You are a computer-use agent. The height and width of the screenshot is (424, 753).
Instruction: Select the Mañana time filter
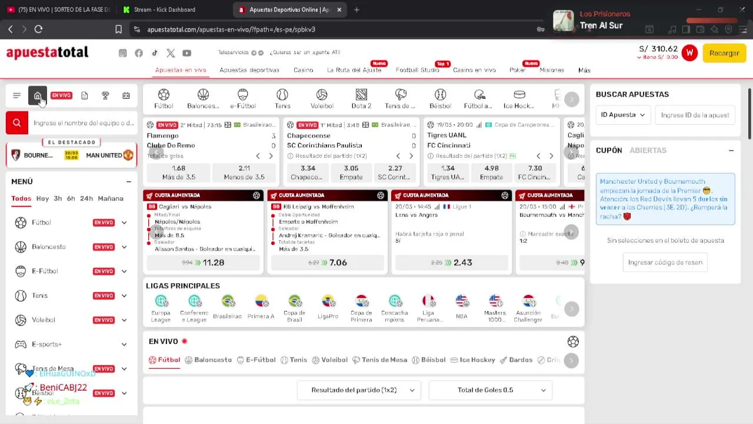111,198
